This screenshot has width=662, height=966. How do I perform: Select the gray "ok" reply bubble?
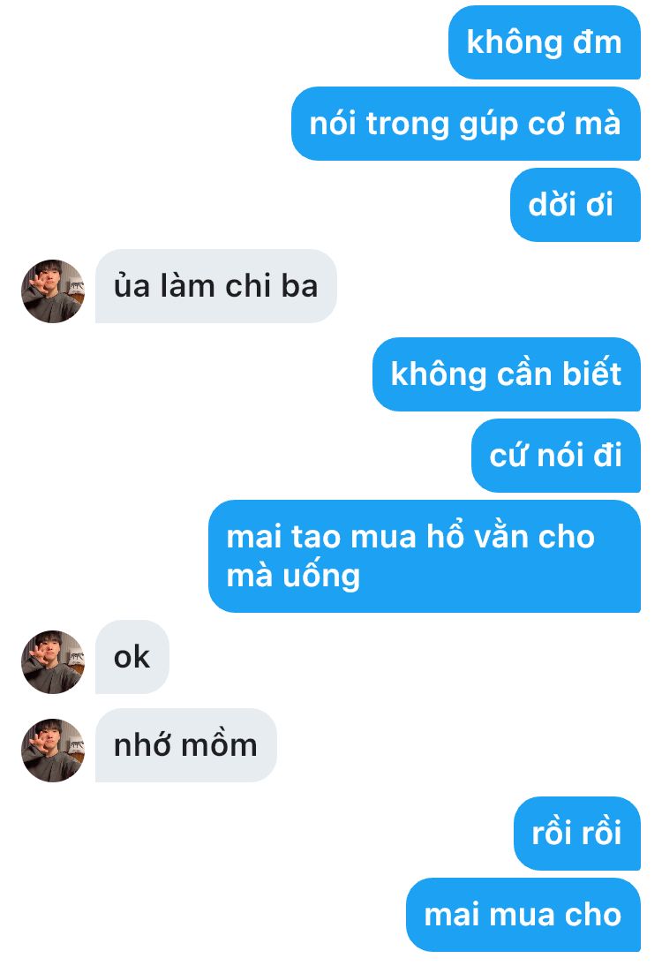(132, 657)
